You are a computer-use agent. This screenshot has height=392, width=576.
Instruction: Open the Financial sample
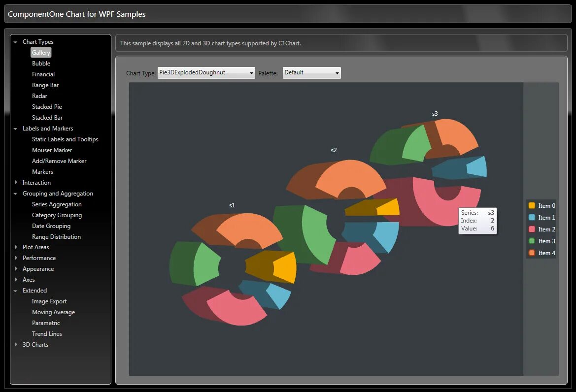(x=43, y=74)
